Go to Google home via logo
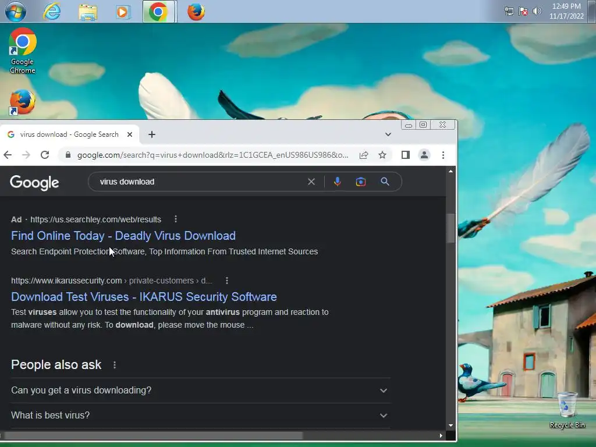The image size is (596, 447). pyautogui.click(x=34, y=182)
